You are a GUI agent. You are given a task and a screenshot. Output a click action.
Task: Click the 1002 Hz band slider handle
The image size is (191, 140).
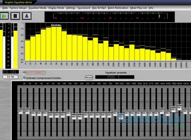coord(121,116)
